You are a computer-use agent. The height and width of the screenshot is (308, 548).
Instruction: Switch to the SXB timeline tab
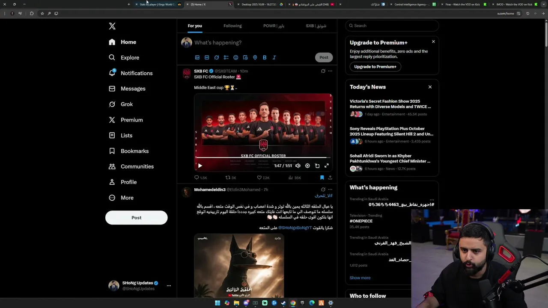tap(316, 26)
